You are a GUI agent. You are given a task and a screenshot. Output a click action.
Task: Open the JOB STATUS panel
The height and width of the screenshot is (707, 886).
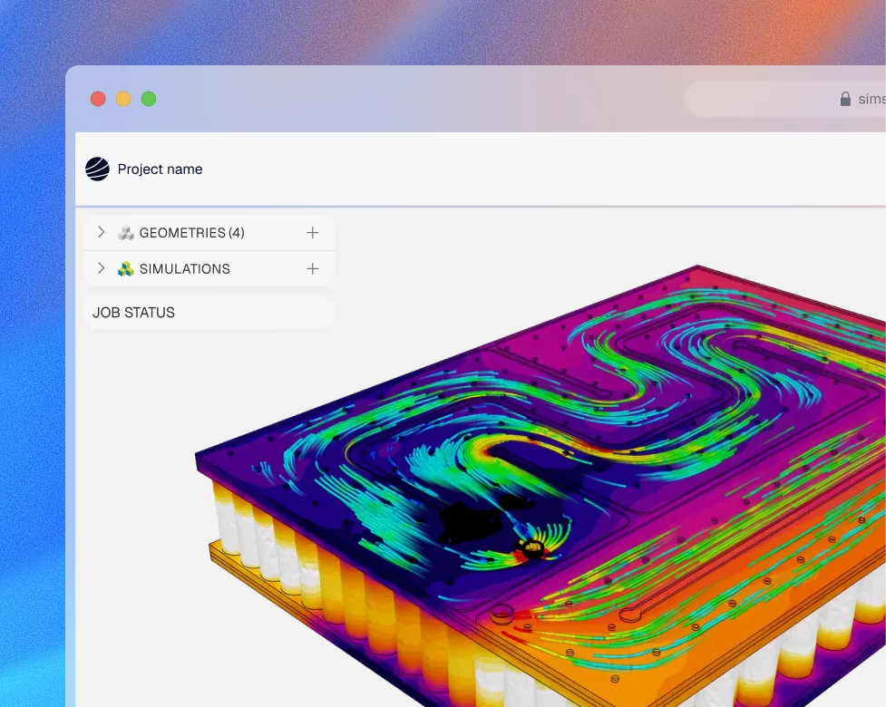click(209, 313)
